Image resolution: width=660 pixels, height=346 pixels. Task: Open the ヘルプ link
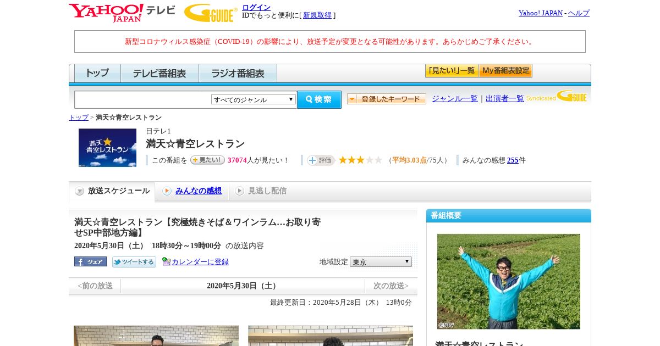[x=579, y=13]
